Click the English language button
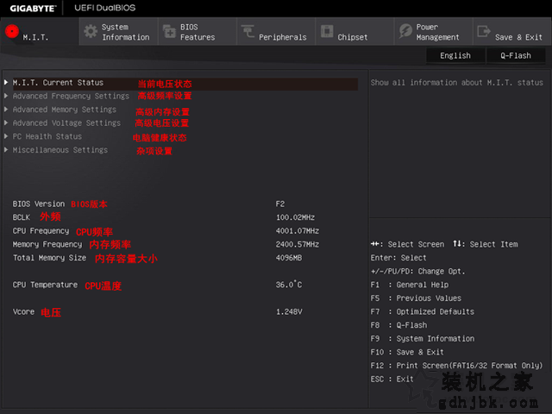The width and height of the screenshot is (552, 414). click(455, 55)
